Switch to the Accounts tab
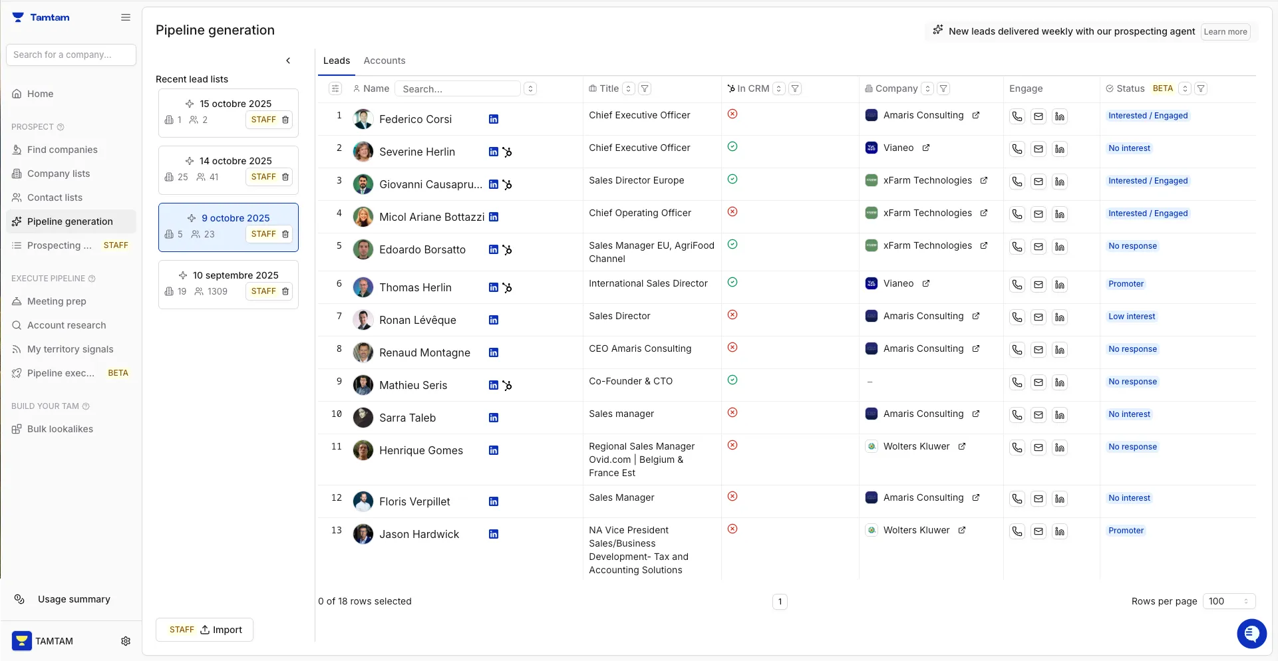 [384, 61]
